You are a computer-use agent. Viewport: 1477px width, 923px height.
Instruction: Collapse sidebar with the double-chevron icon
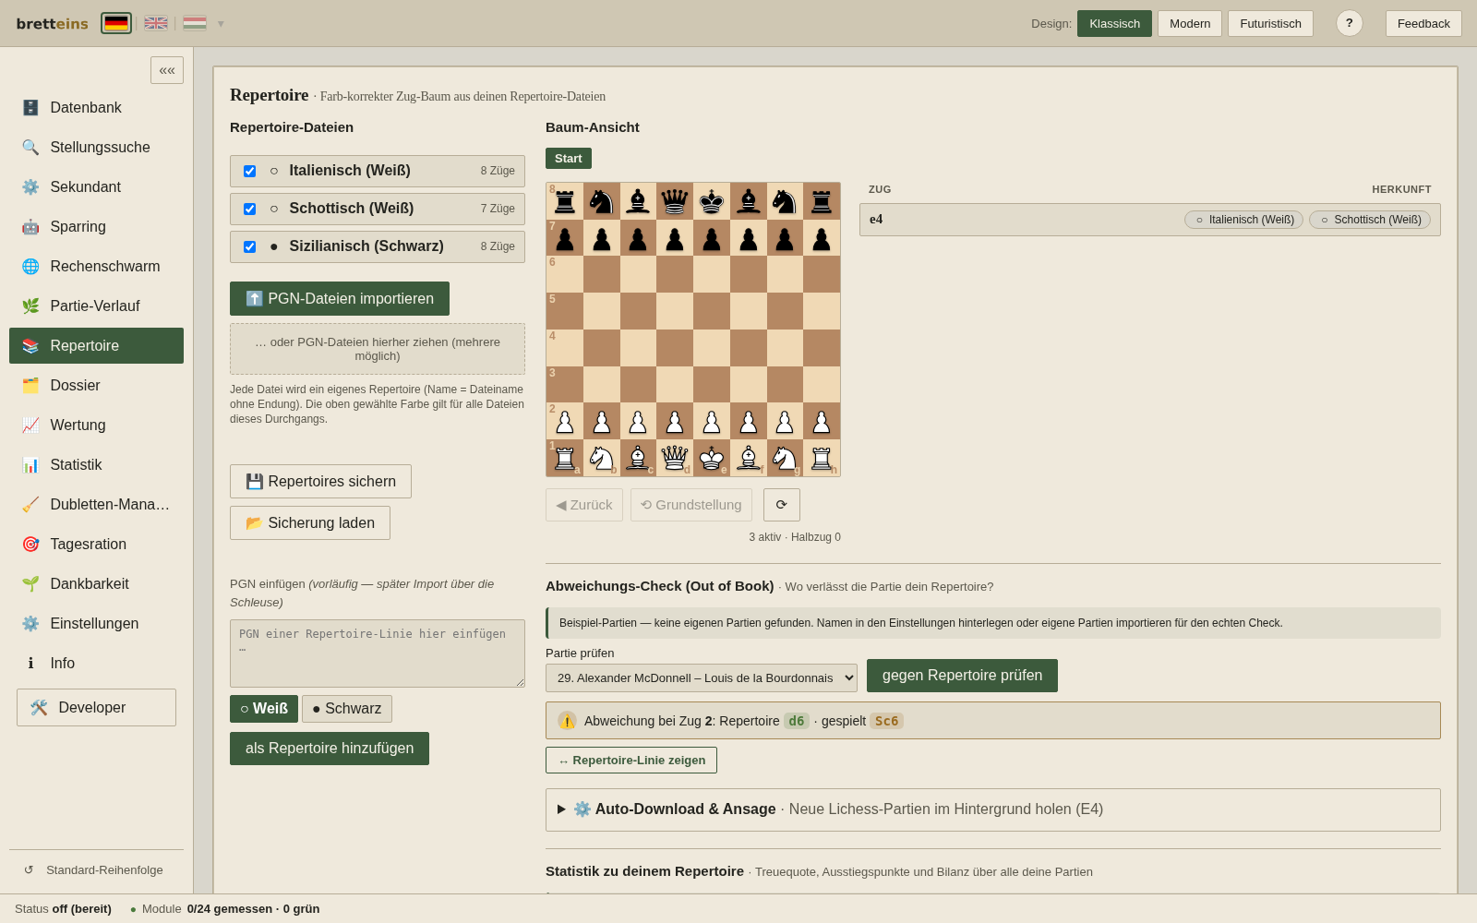click(167, 70)
